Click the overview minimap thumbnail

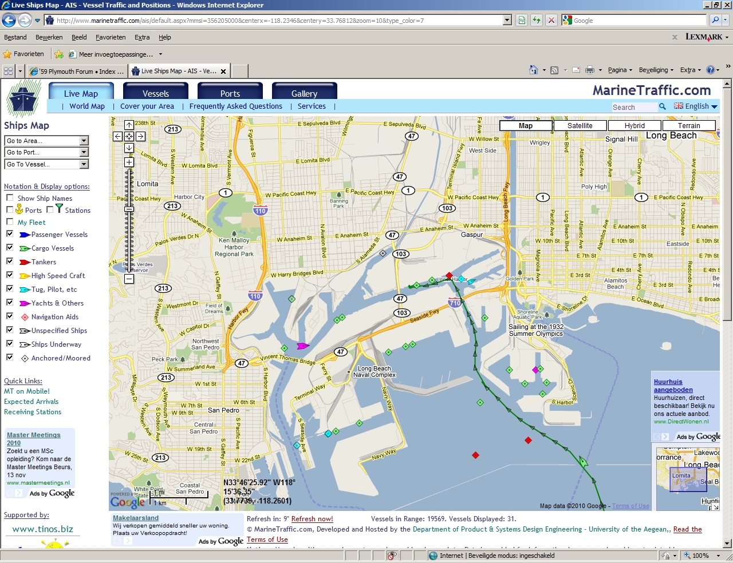tap(688, 478)
